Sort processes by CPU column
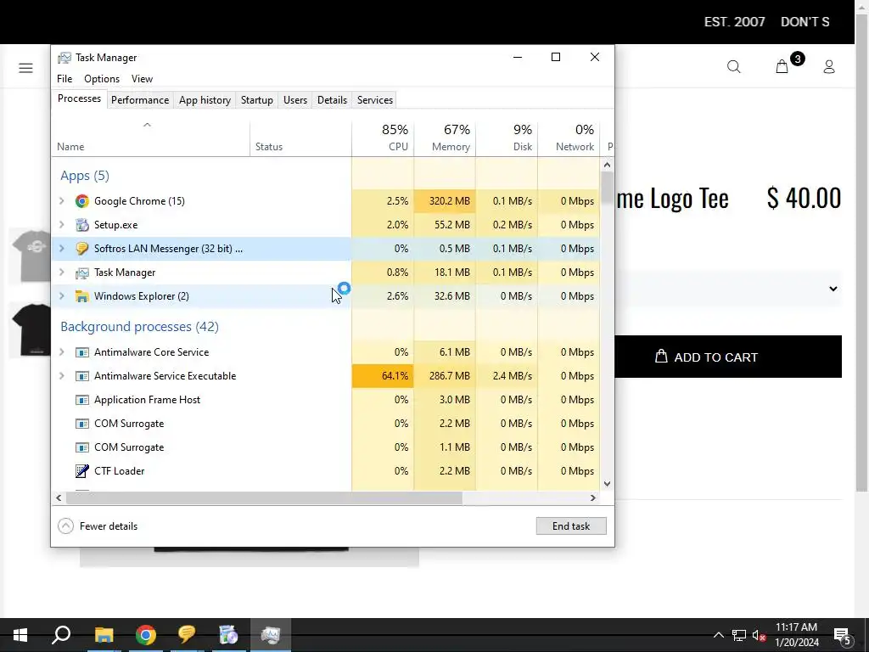Viewport: 869px width, 652px height. pyautogui.click(x=383, y=138)
